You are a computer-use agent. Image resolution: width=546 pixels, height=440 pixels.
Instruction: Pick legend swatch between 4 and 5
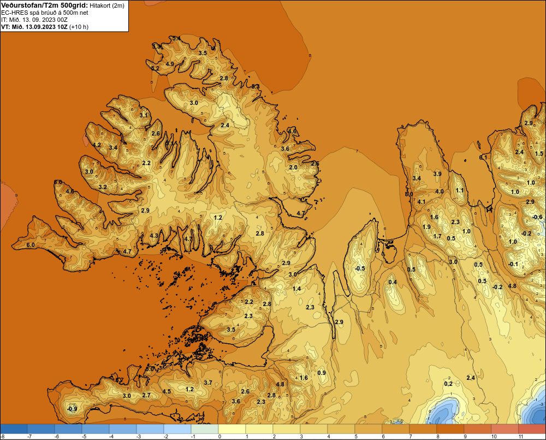(341, 429)
